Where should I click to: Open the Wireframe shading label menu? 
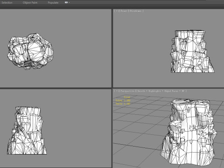coord(136,11)
